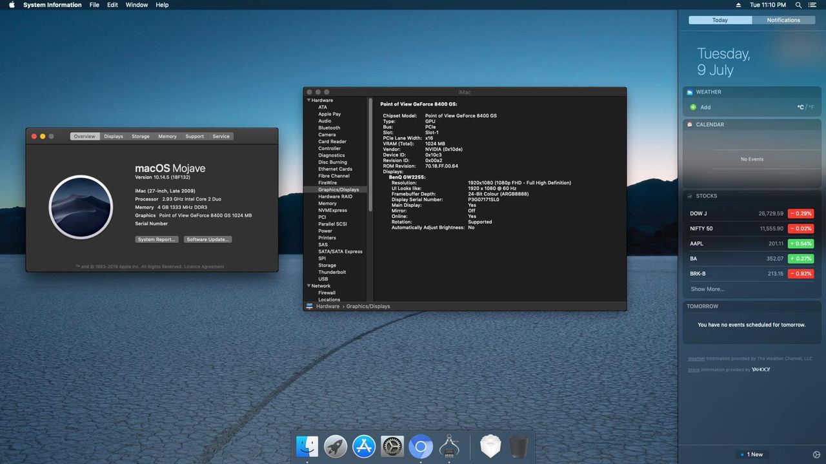Screen dimensions: 826x464
Task: Open Chromium browser from the Dock
Action: [421, 446]
